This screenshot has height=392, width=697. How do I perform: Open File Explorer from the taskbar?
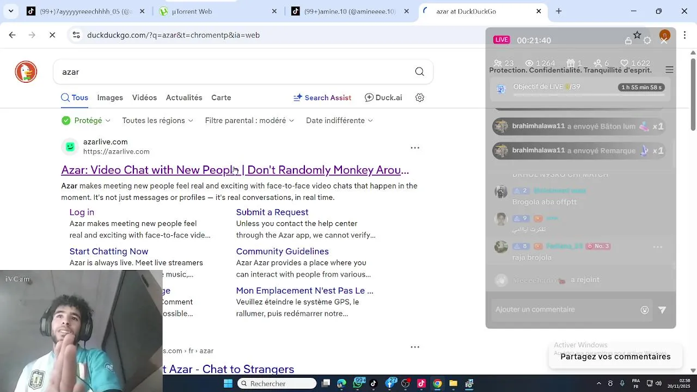[453, 383]
